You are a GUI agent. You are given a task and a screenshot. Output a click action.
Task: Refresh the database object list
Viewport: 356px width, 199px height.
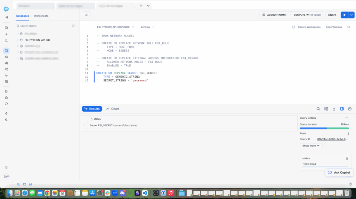[73, 26]
